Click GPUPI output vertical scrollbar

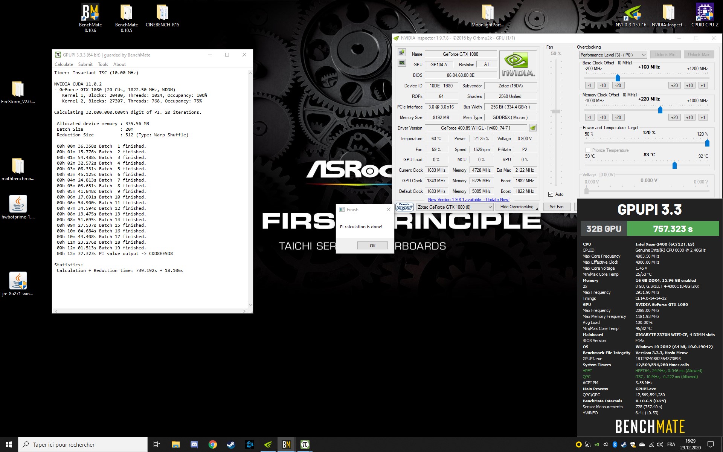[250, 189]
